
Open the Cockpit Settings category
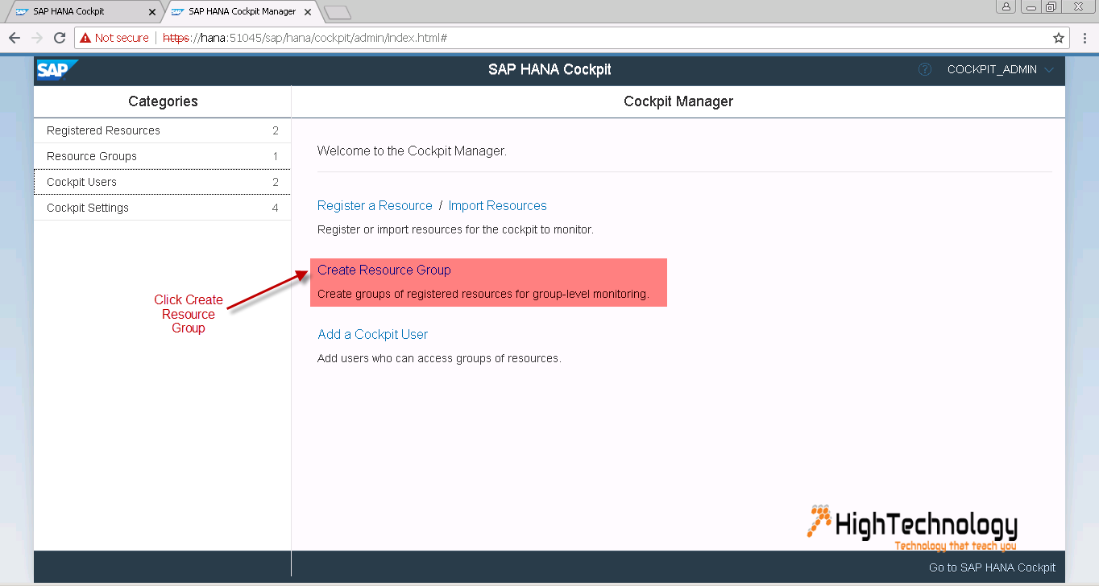162,208
